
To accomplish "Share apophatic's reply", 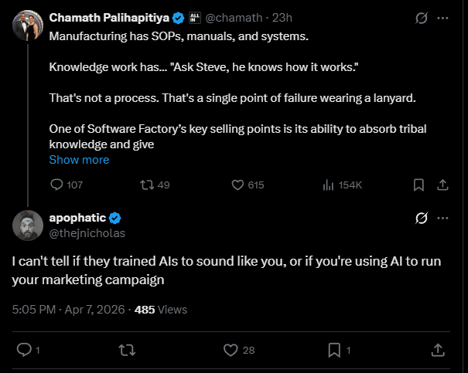I will [438, 351].
